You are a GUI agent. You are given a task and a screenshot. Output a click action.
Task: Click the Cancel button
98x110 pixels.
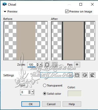click(51, 104)
